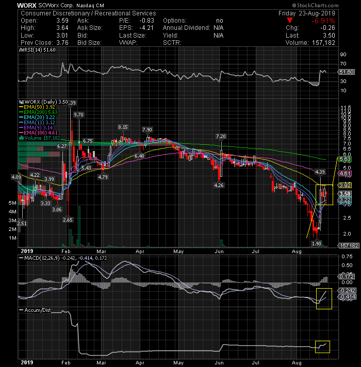Click the Annual Dividend label
Viewport: 361px width, 367px height.
click(x=187, y=28)
